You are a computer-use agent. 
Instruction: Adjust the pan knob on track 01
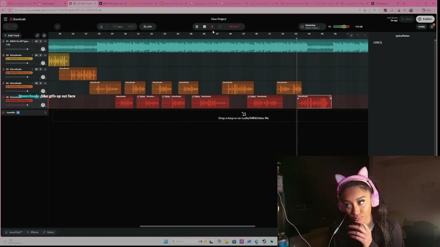(x=43, y=49)
